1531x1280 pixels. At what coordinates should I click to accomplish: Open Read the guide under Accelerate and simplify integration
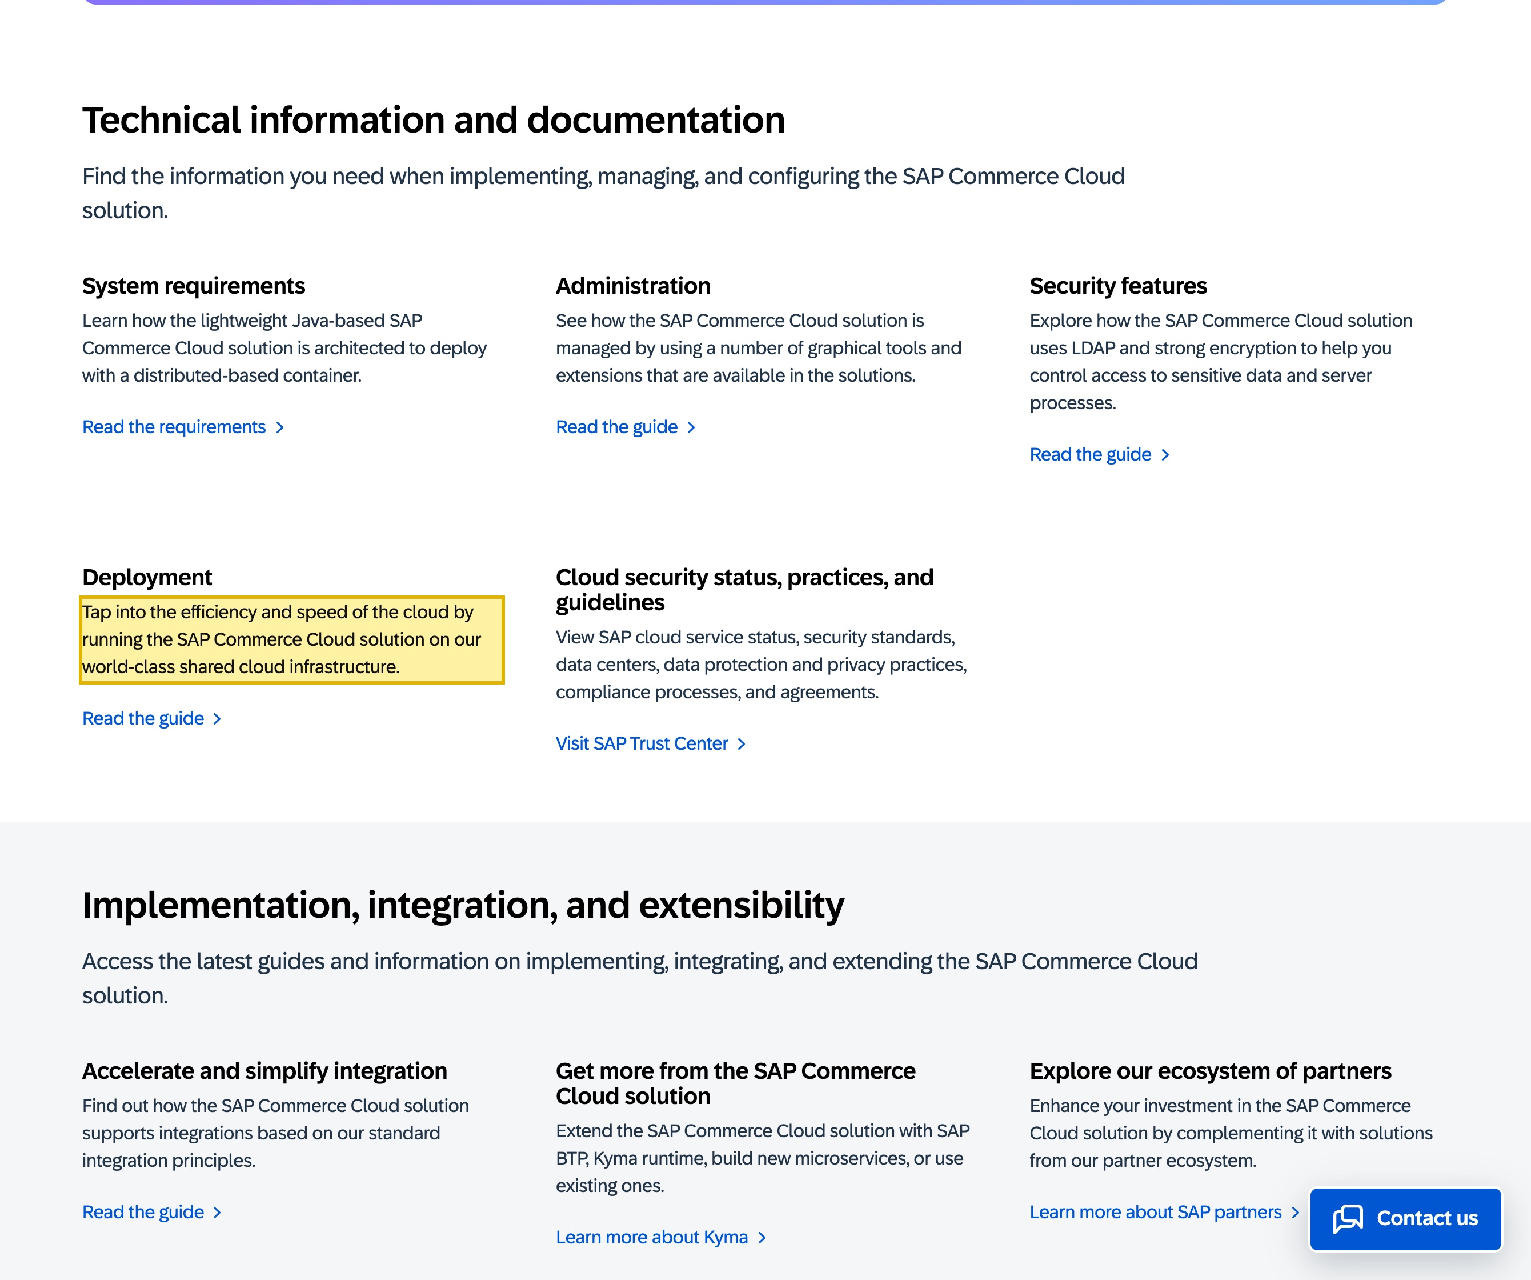(x=151, y=1212)
